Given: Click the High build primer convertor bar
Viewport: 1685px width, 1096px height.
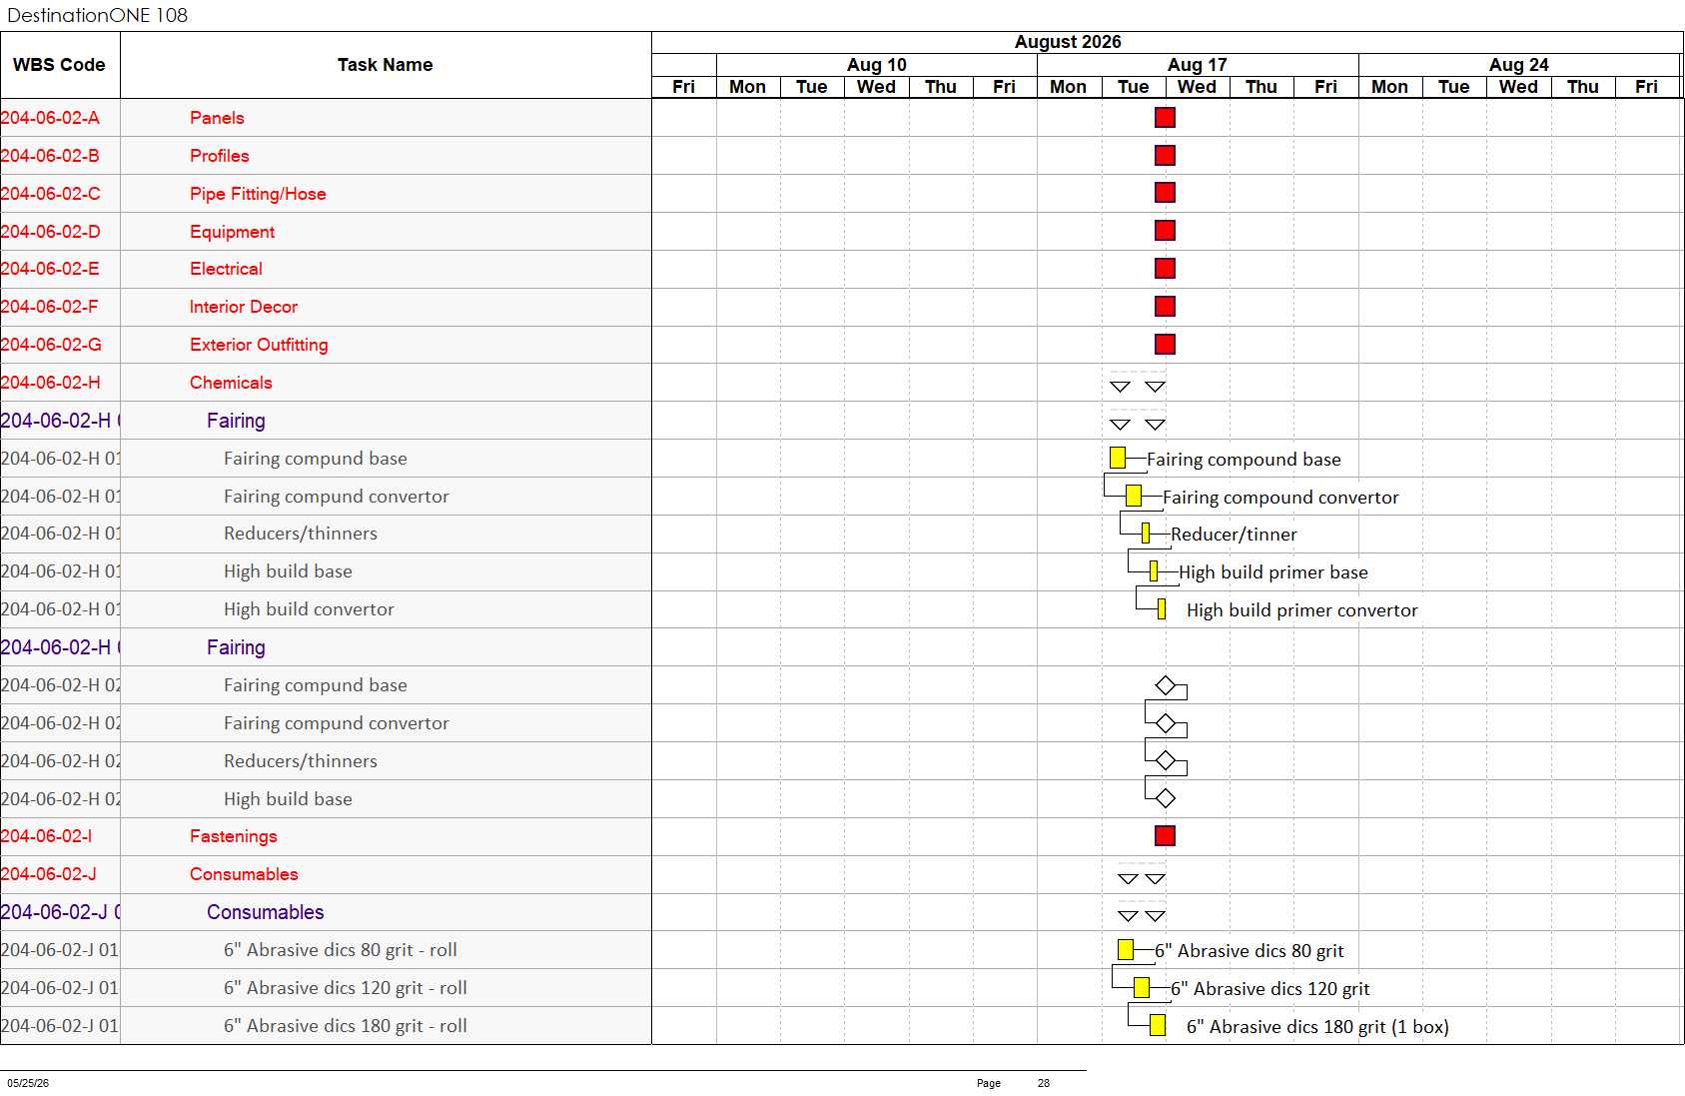Looking at the screenshot, I should tap(1162, 609).
